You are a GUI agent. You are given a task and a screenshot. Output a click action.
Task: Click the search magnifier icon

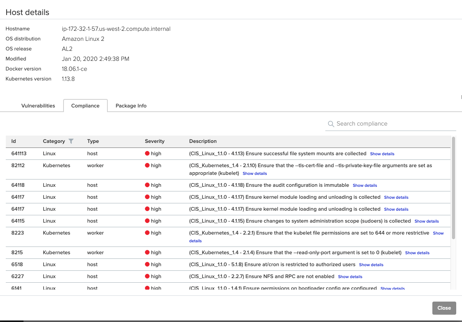point(331,124)
